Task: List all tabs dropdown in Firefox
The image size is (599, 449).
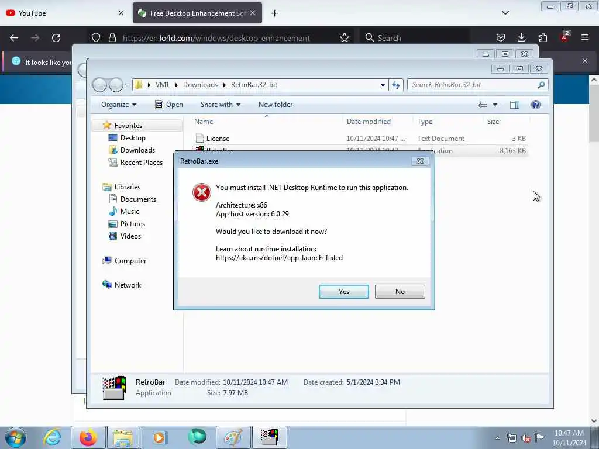Action: pyautogui.click(x=505, y=13)
